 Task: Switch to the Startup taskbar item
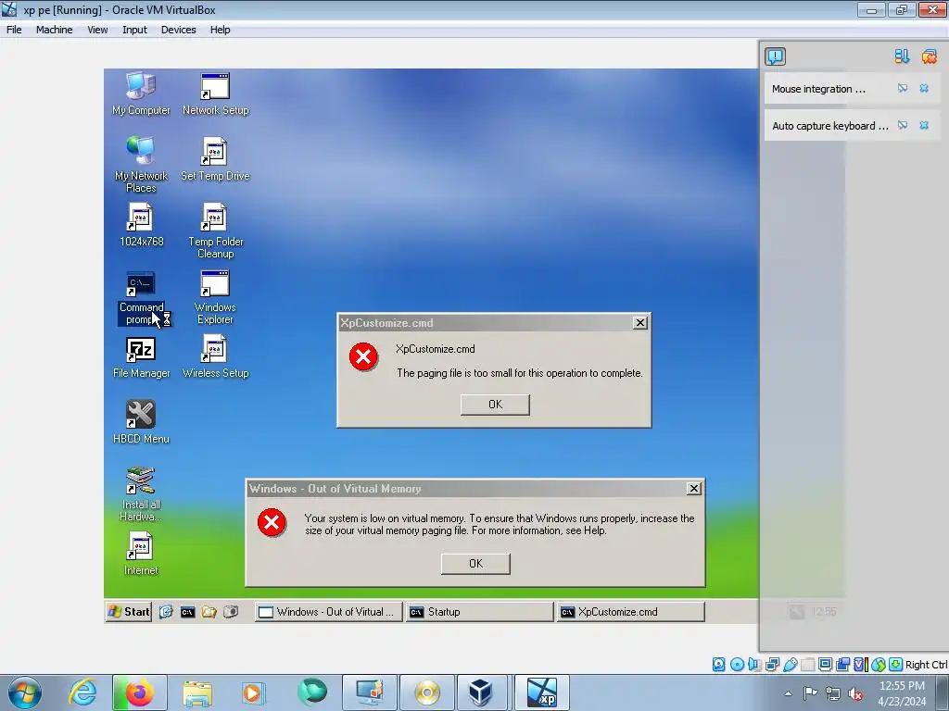479,612
